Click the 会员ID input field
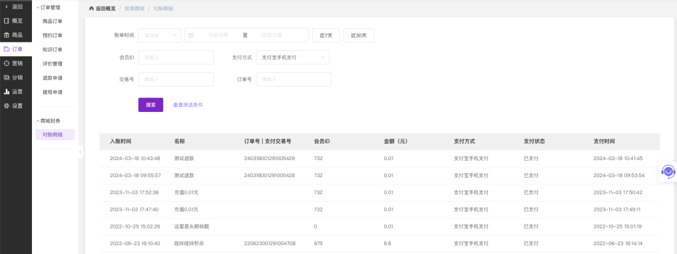 pyautogui.click(x=176, y=57)
